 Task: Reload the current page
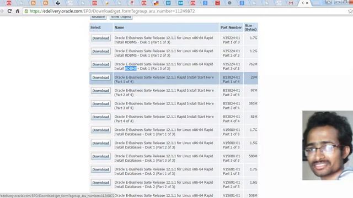(x=9, y=11)
